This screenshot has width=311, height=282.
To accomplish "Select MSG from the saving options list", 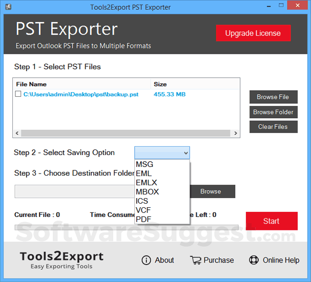I will tap(162, 164).
